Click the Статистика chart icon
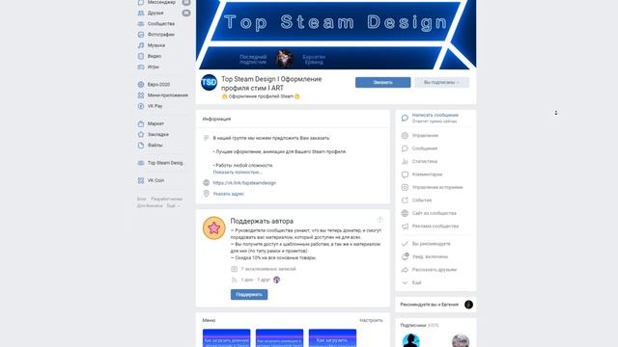Screen dimensions: 618x347 pos(405,161)
